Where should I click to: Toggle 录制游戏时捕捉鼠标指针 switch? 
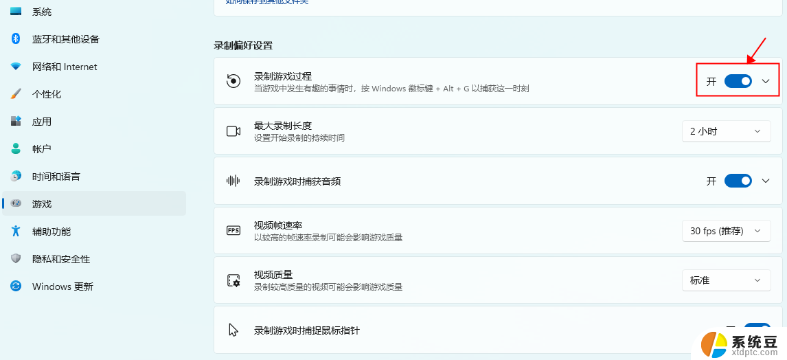(x=757, y=330)
